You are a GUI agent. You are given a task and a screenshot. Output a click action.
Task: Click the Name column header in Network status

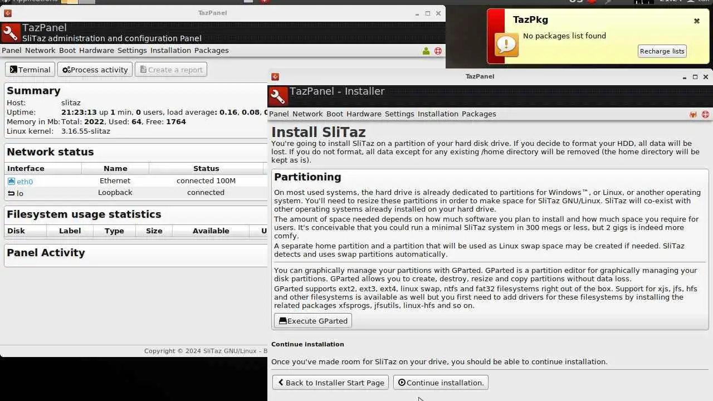click(115, 168)
